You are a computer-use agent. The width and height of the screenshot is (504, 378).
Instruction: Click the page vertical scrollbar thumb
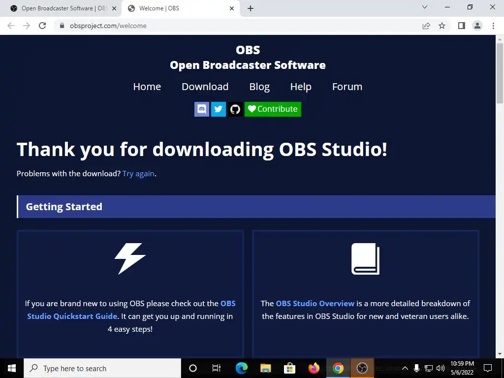point(500,73)
